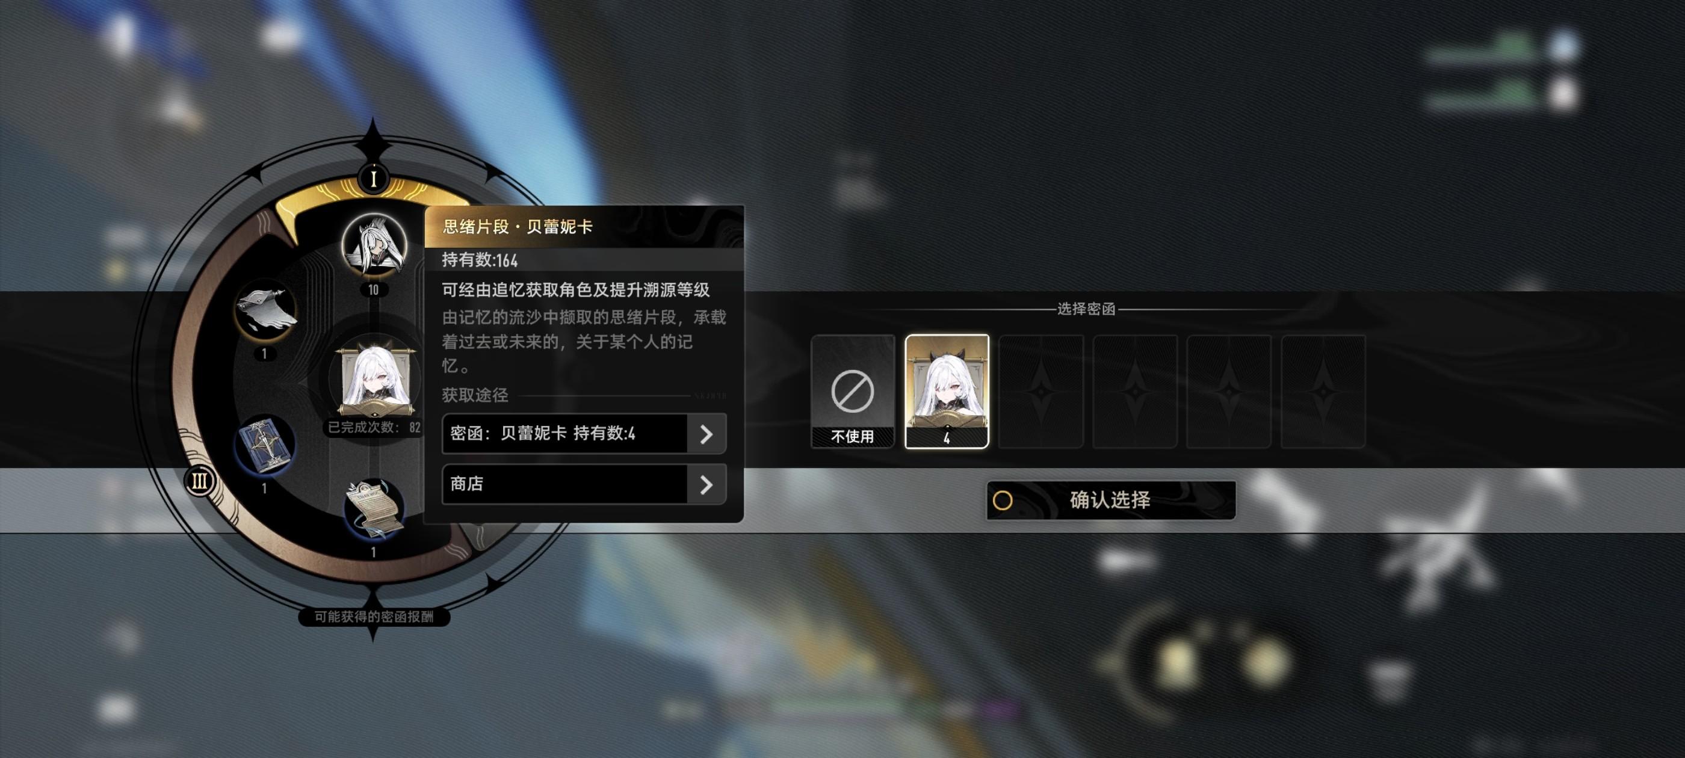This screenshot has height=758, width=1685.
Task: Select the second empty letter slot
Action: point(1135,391)
